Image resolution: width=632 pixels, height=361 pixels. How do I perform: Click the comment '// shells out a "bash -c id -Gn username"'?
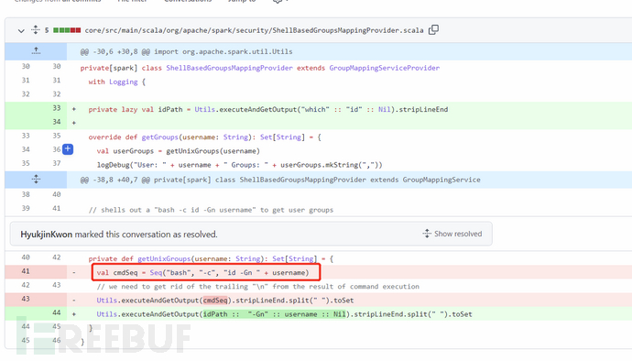[211, 210]
